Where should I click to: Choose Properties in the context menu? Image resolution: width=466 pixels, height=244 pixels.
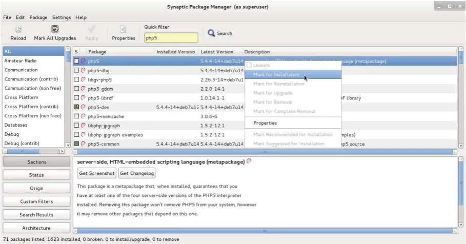[x=293, y=123]
